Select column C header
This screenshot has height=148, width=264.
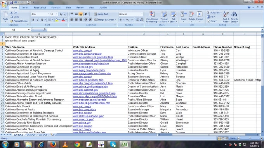[100, 34]
